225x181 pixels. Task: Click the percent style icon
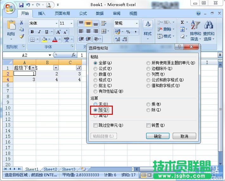point(128,32)
